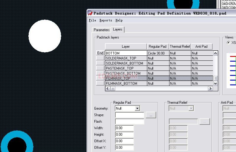The height and width of the screenshot is (152, 236).
Task: Select the SOLDERMASK_TOP layer row
Action: tap(159, 58)
